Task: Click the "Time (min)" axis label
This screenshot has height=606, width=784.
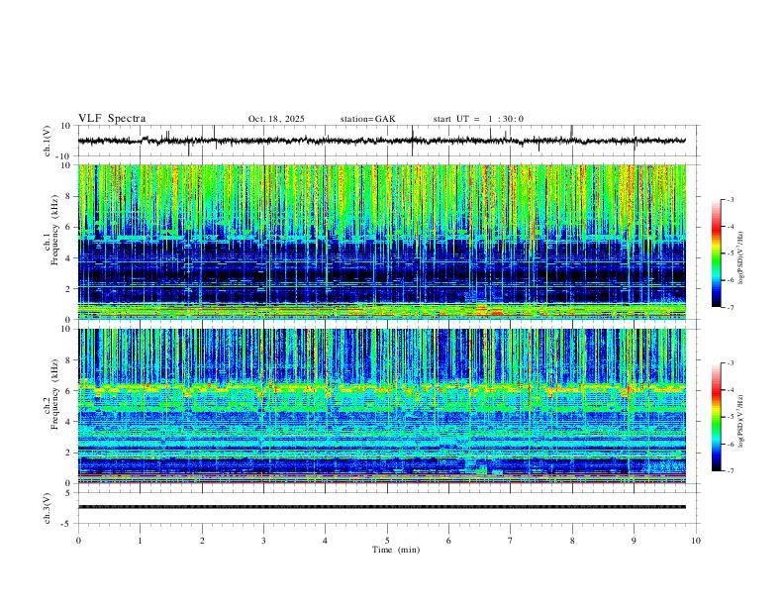Action: click(396, 550)
